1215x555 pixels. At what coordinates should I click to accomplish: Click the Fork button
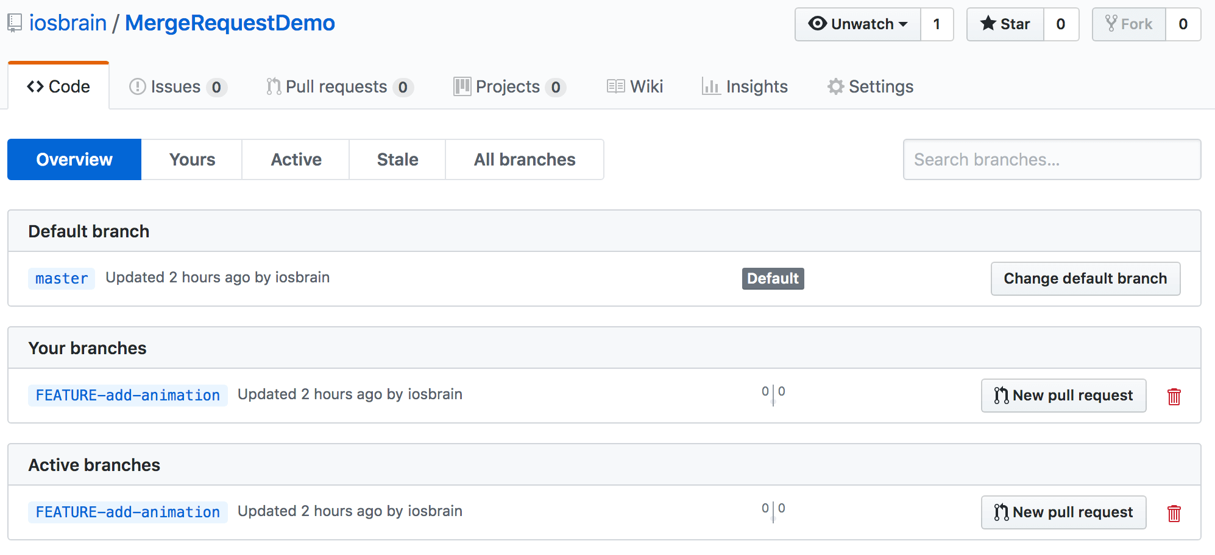point(1129,24)
